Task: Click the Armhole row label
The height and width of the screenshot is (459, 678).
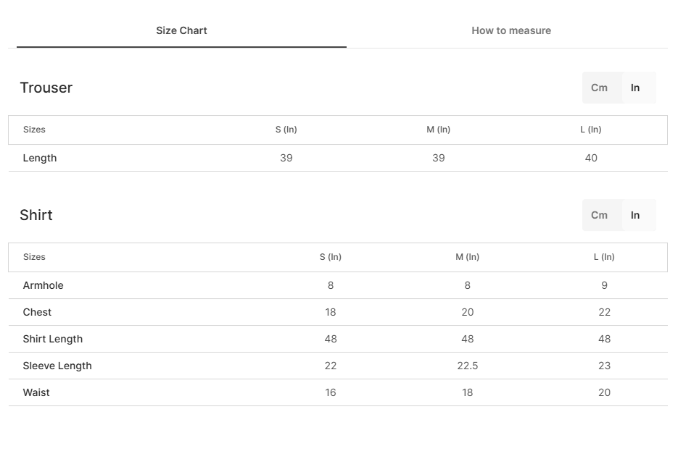Action: (44, 285)
